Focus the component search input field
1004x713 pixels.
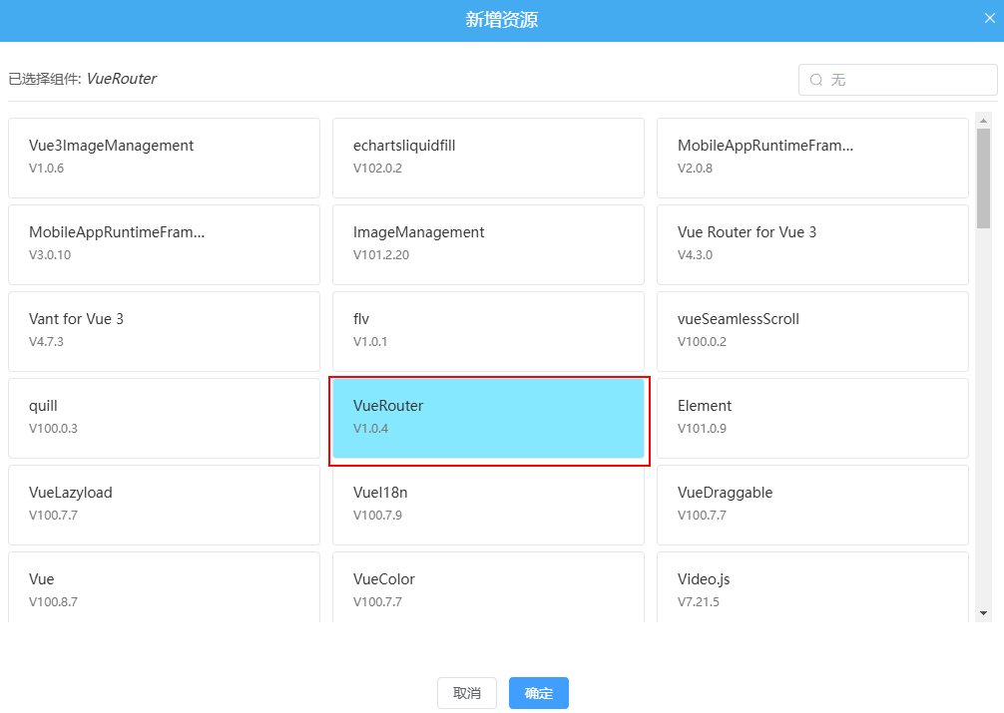(x=897, y=80)
